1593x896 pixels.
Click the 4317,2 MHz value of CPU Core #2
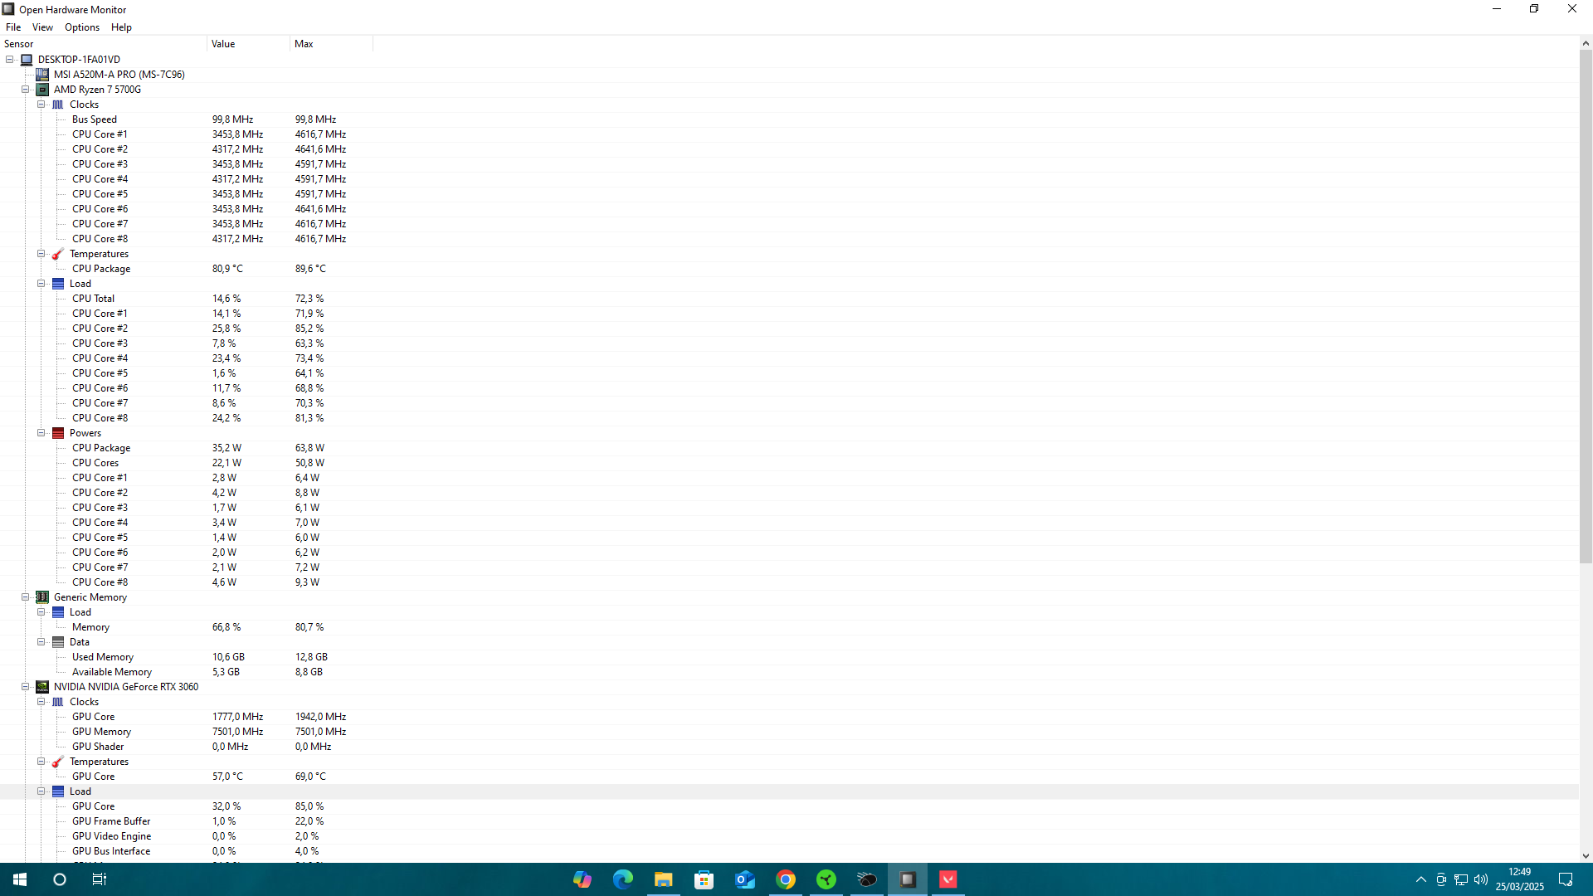[237, 149]
